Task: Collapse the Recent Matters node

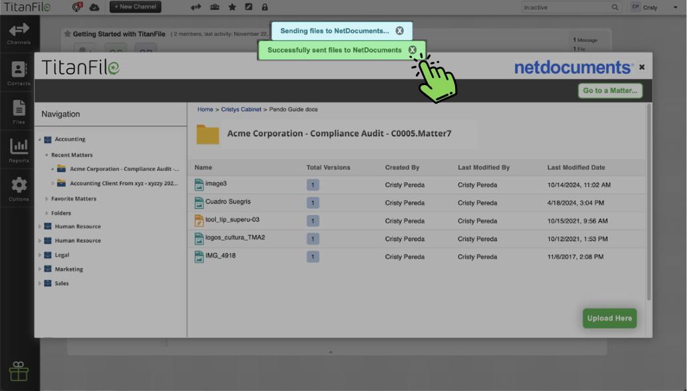Action: 47,155
